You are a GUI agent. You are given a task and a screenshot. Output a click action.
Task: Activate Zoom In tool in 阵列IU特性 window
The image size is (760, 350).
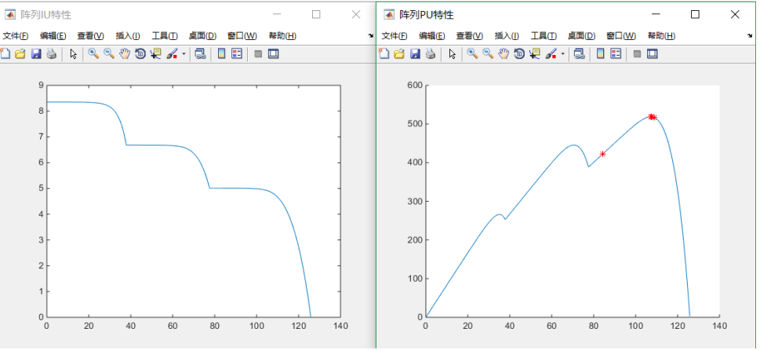[x=93, y=54]
